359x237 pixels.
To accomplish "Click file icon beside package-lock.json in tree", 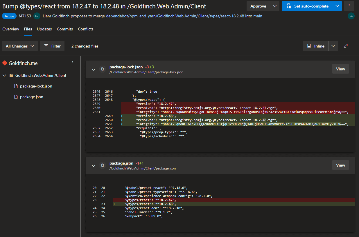I will pyautogui.click(x=16, y=86).
